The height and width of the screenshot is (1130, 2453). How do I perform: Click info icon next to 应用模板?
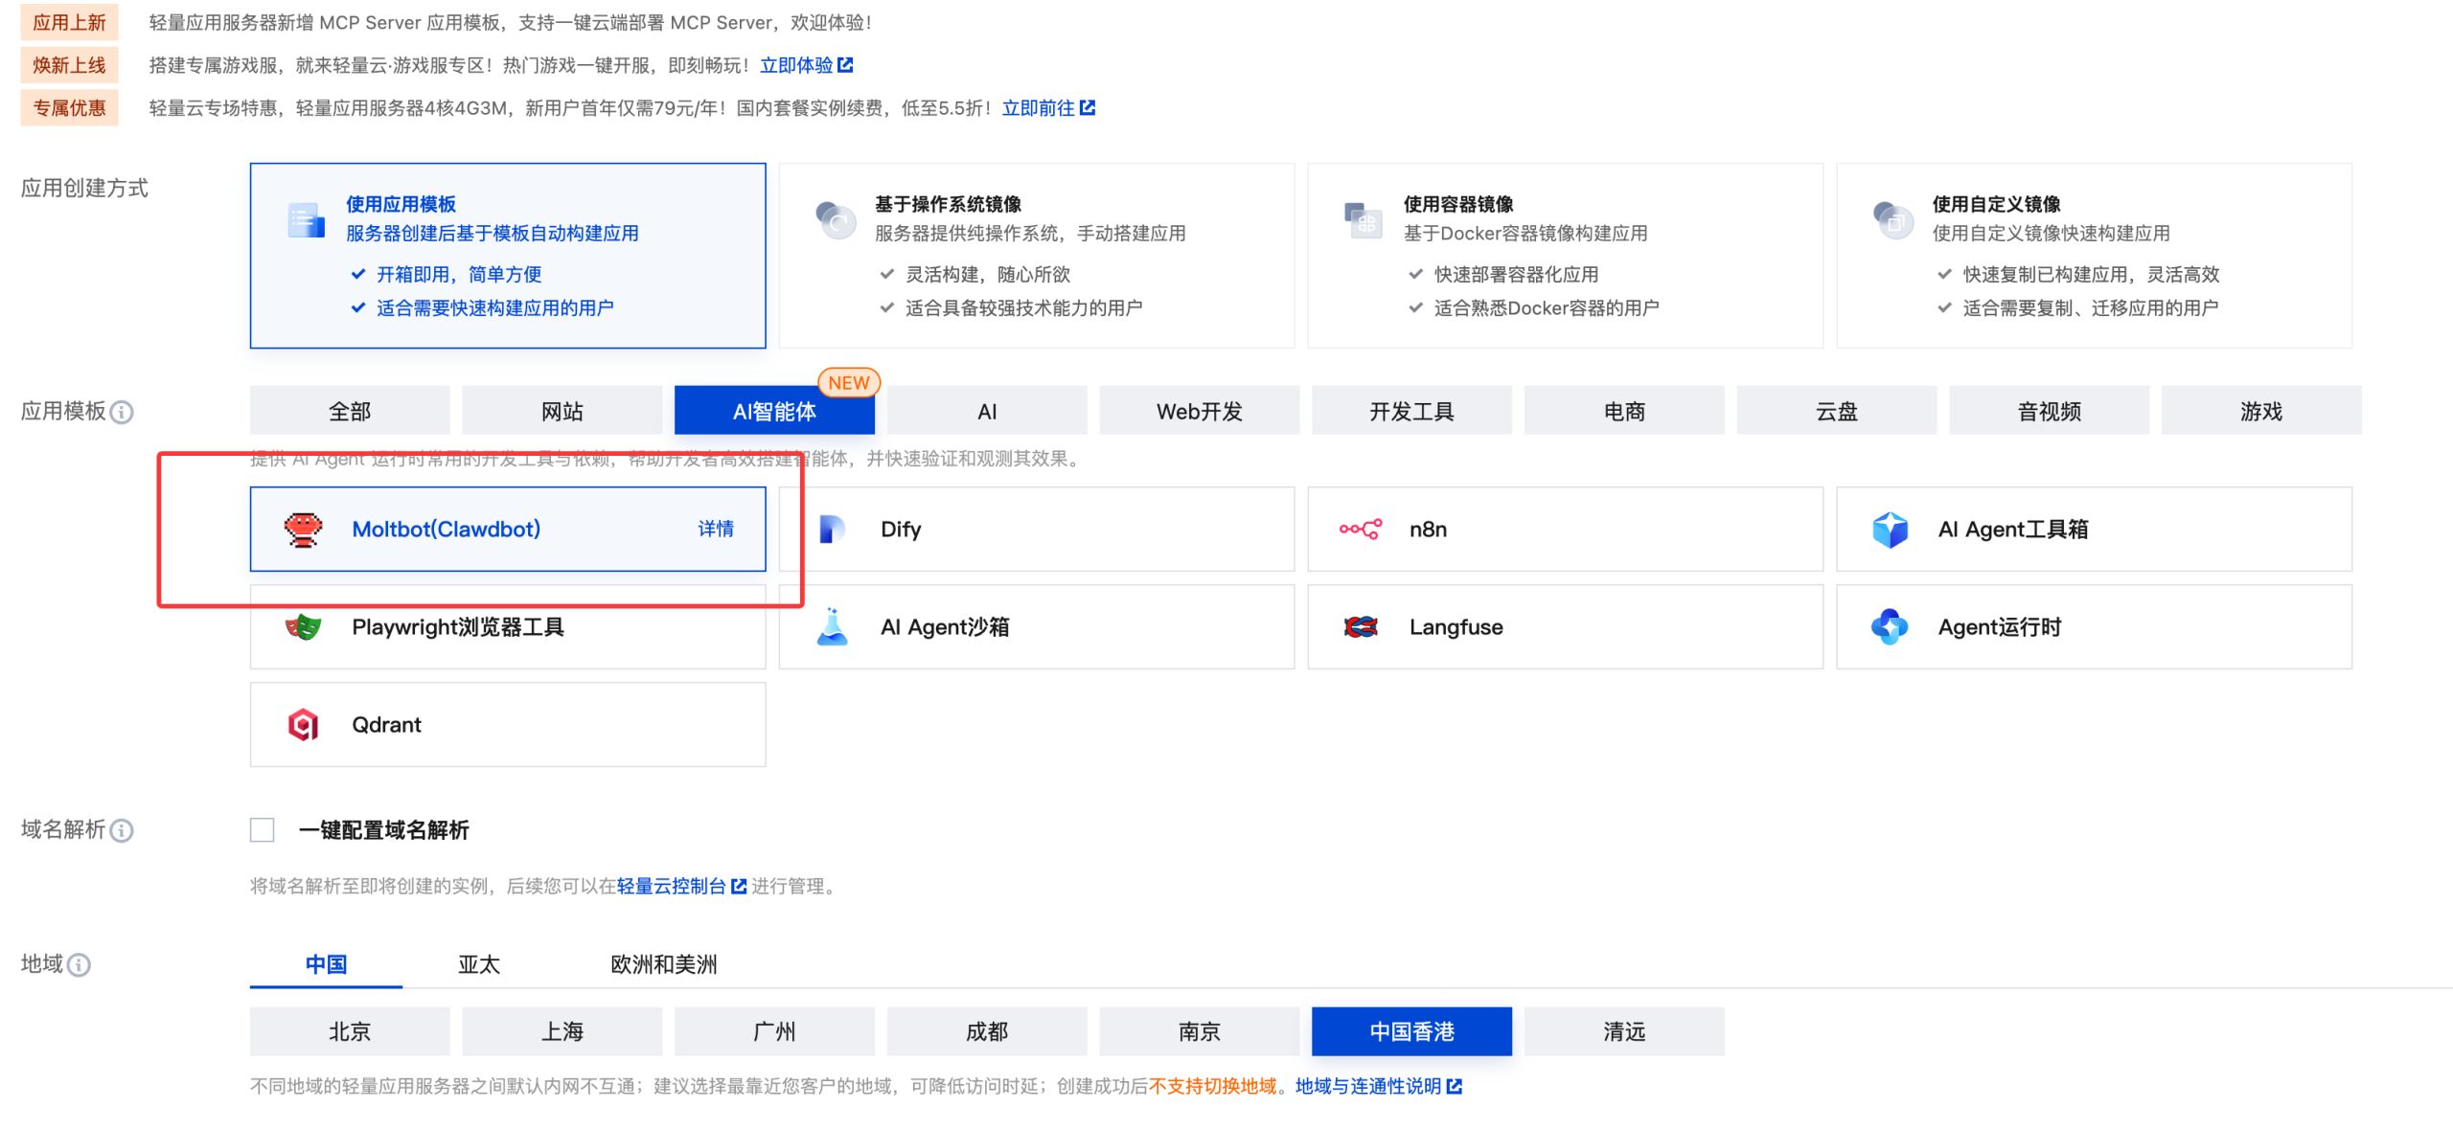coord(122,413)
